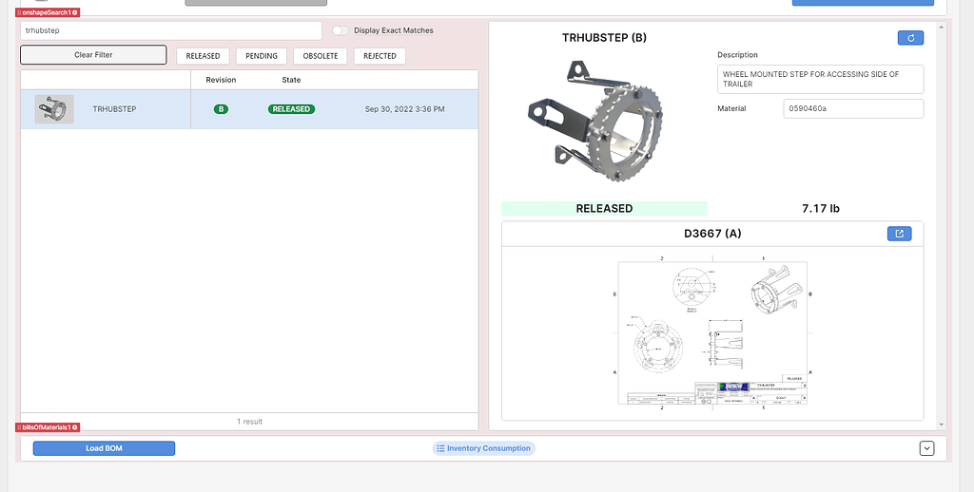The width and height of the screenshot is (974, 492).
Task: Click the Sep 30, 2022 3:36 PM date
Action: coord(404,109)
